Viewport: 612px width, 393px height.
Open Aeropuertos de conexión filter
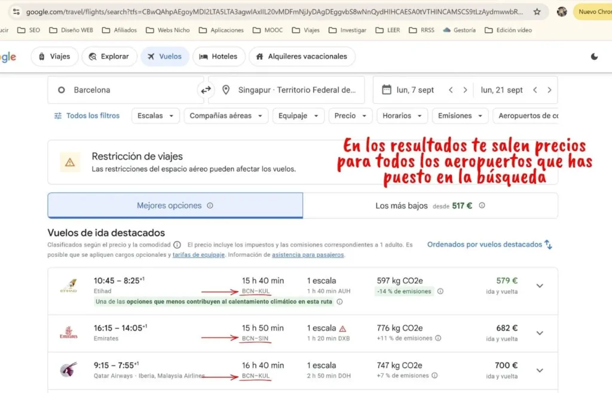(x=525, y=116)
